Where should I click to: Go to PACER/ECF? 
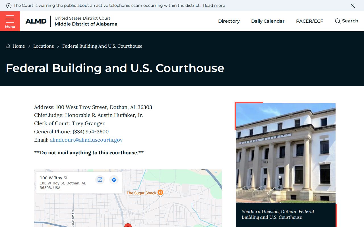(309, 21)
